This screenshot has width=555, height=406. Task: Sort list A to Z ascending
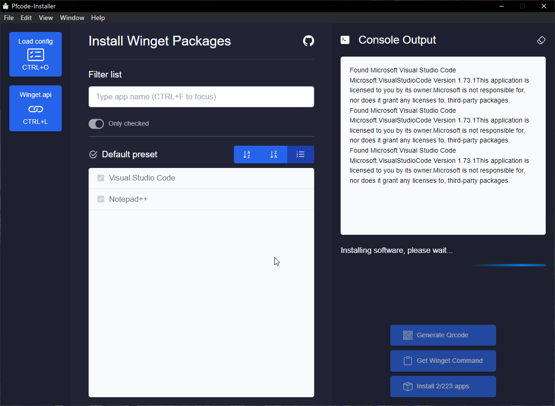247,155
